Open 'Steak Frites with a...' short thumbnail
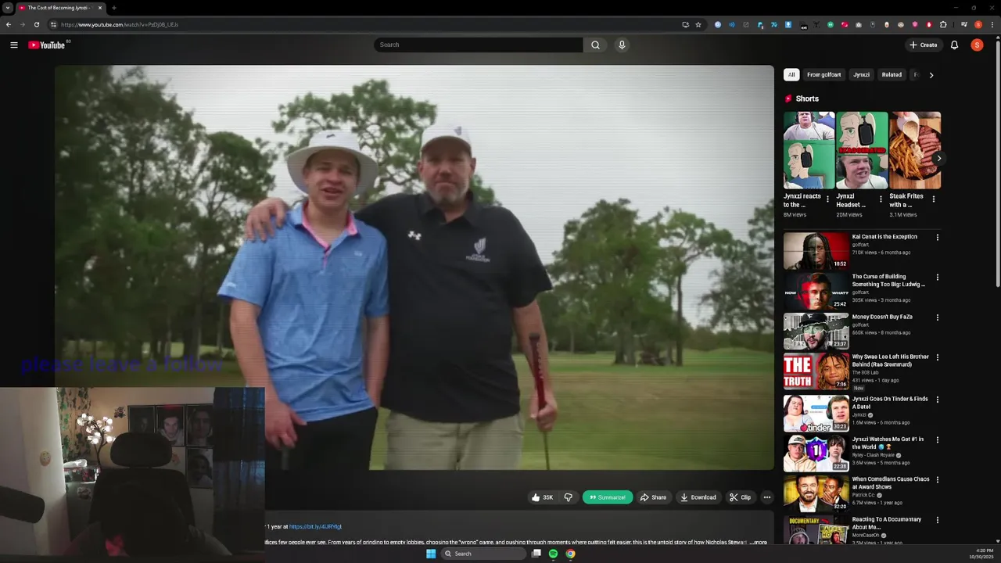 [x=915, y=150]
